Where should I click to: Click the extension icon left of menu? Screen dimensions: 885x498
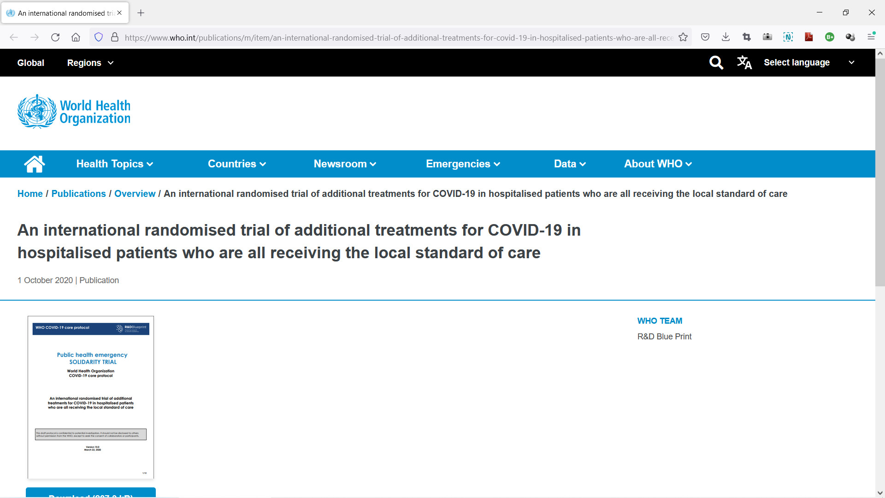tap(850, 37)
